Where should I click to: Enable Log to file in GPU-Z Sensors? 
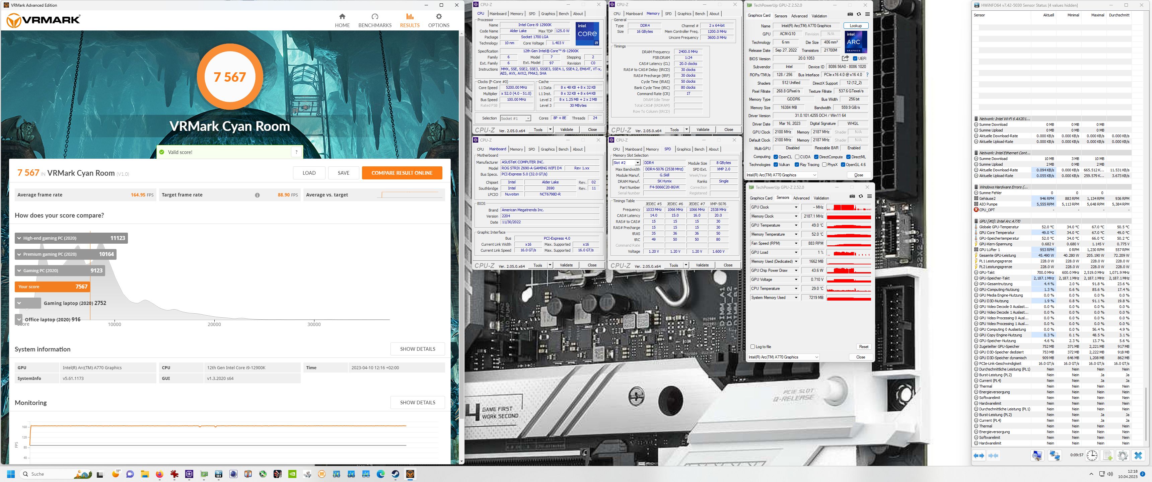pyautogui.click(x=752, y=346)
